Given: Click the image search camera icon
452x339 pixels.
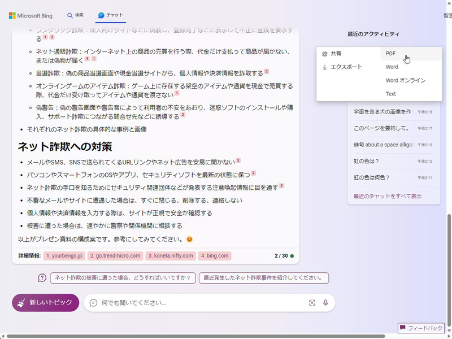Looking at the screenshot, I should [x=312, y=303].
